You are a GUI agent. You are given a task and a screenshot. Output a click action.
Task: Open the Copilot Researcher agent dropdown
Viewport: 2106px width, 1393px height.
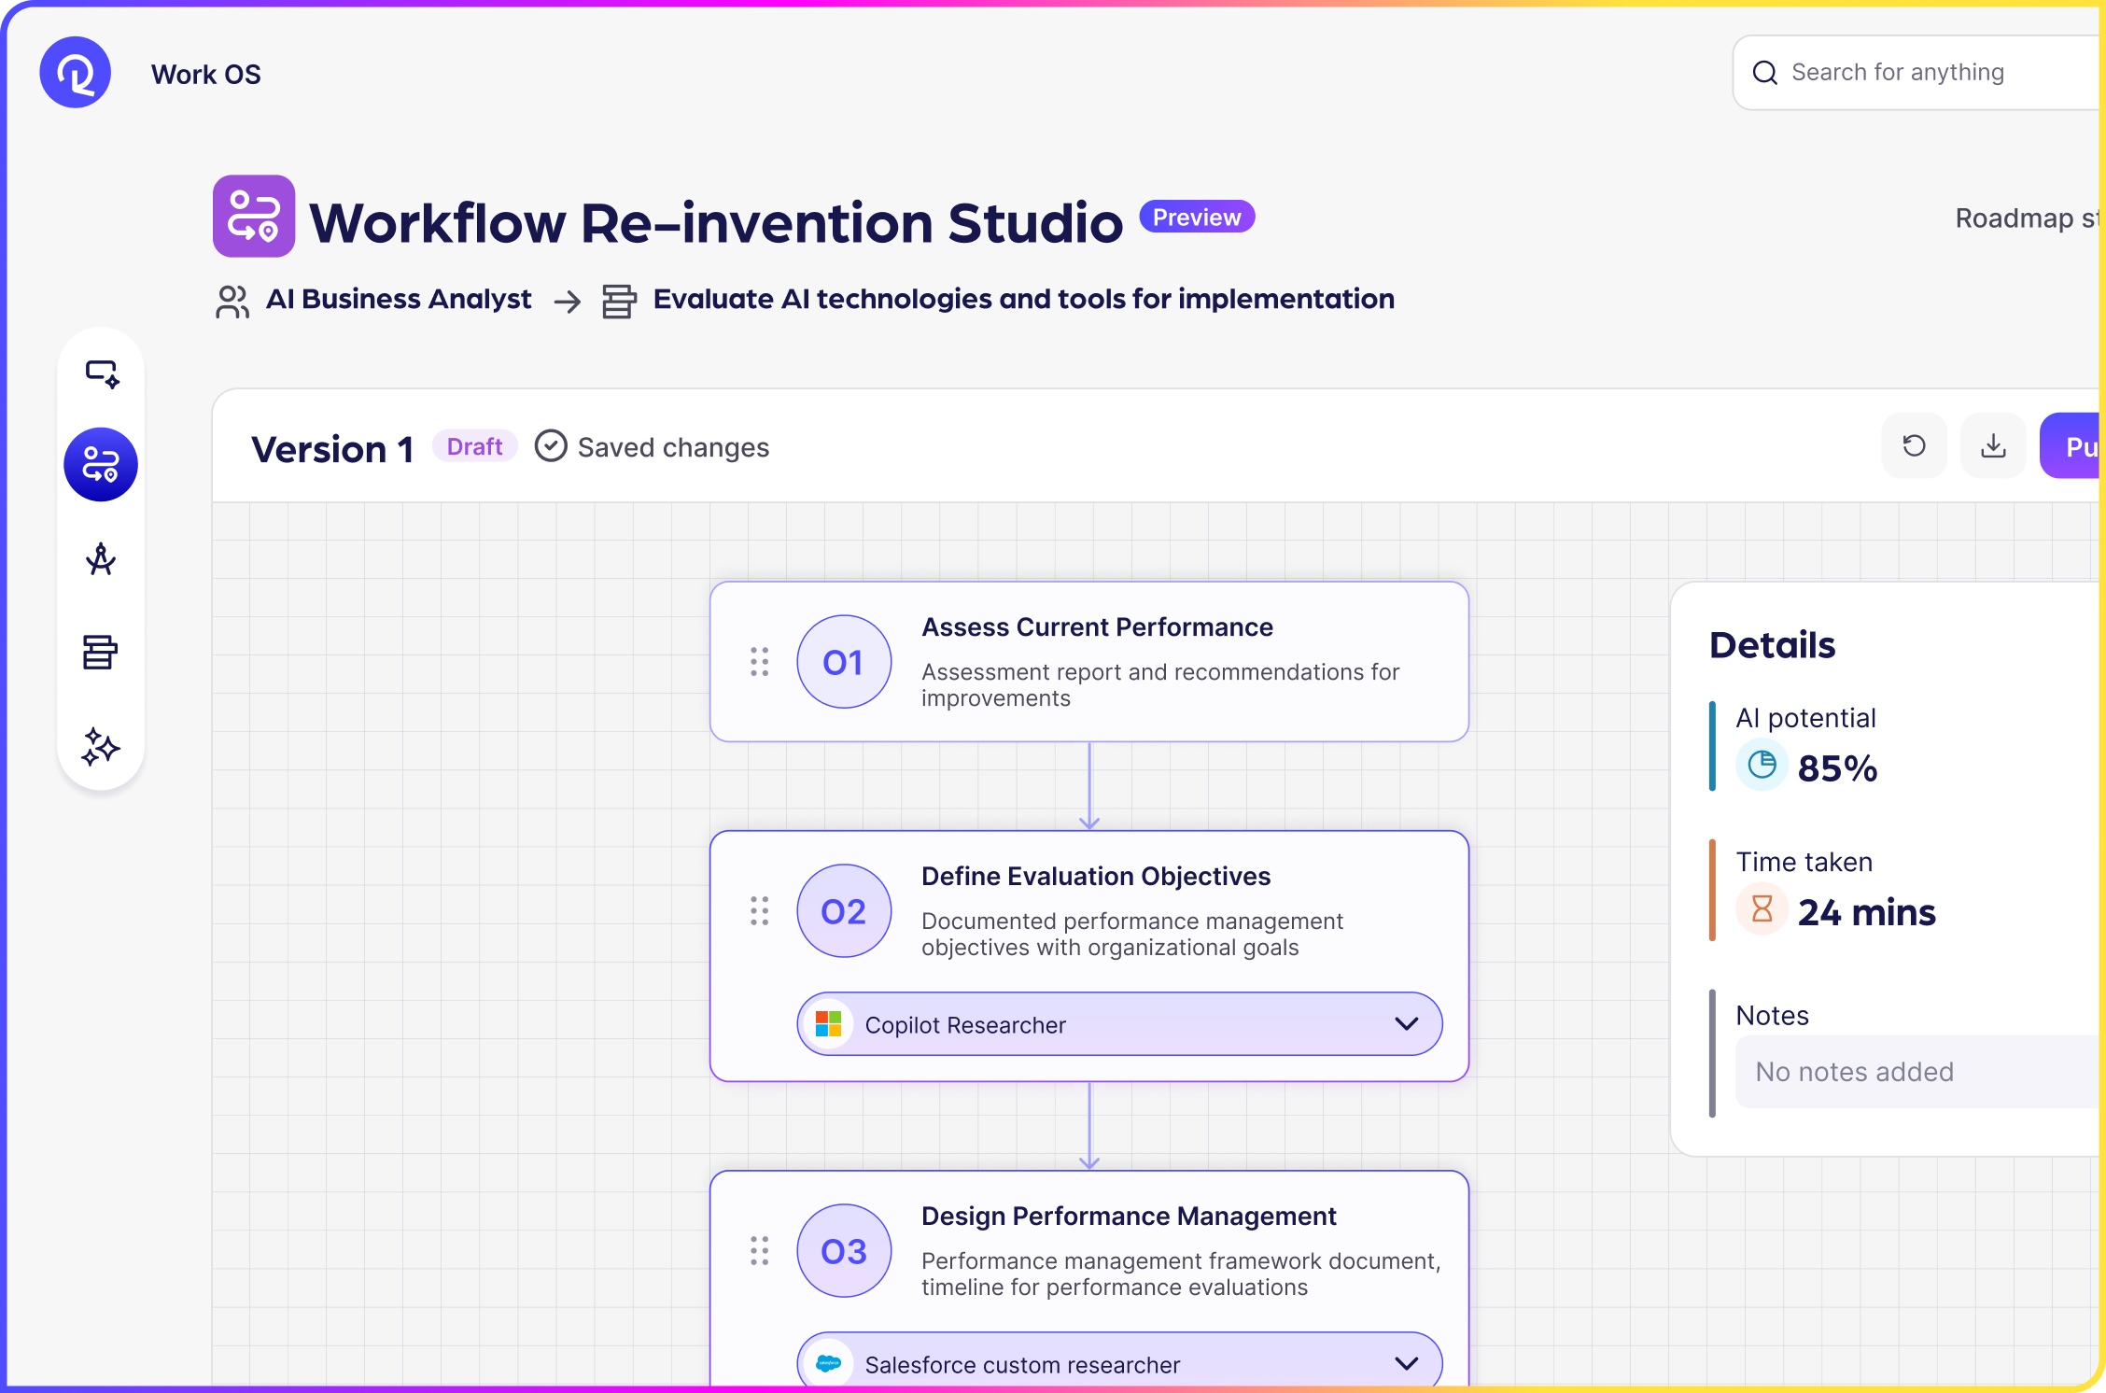tap(1407, 1023)
